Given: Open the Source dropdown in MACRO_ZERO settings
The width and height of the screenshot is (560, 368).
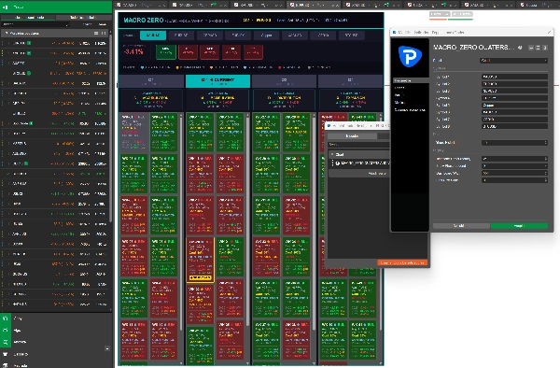Looking at the screenshot, I should (x=513, y=61).
